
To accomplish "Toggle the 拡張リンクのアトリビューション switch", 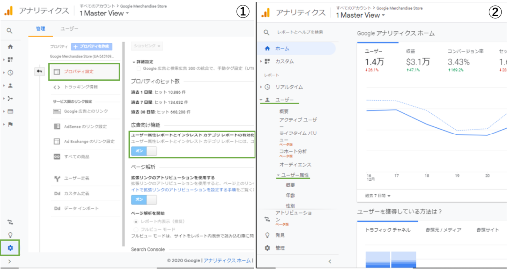I will click(x=144, y=199).
